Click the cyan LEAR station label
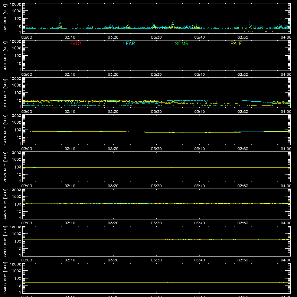Image resolution: width=297 pixels, height=297 pixels. [x=129, y=43]
